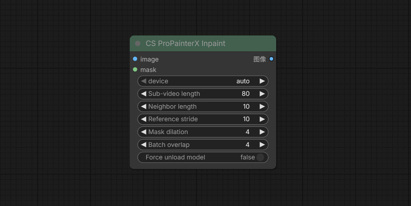Click the Sub-video length value 80
The image size is (411, 206).
[x=246, y=94]
